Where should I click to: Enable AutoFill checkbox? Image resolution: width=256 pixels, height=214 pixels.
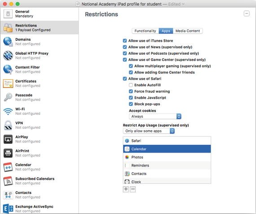pyautogui.click(x=131, y=85)
